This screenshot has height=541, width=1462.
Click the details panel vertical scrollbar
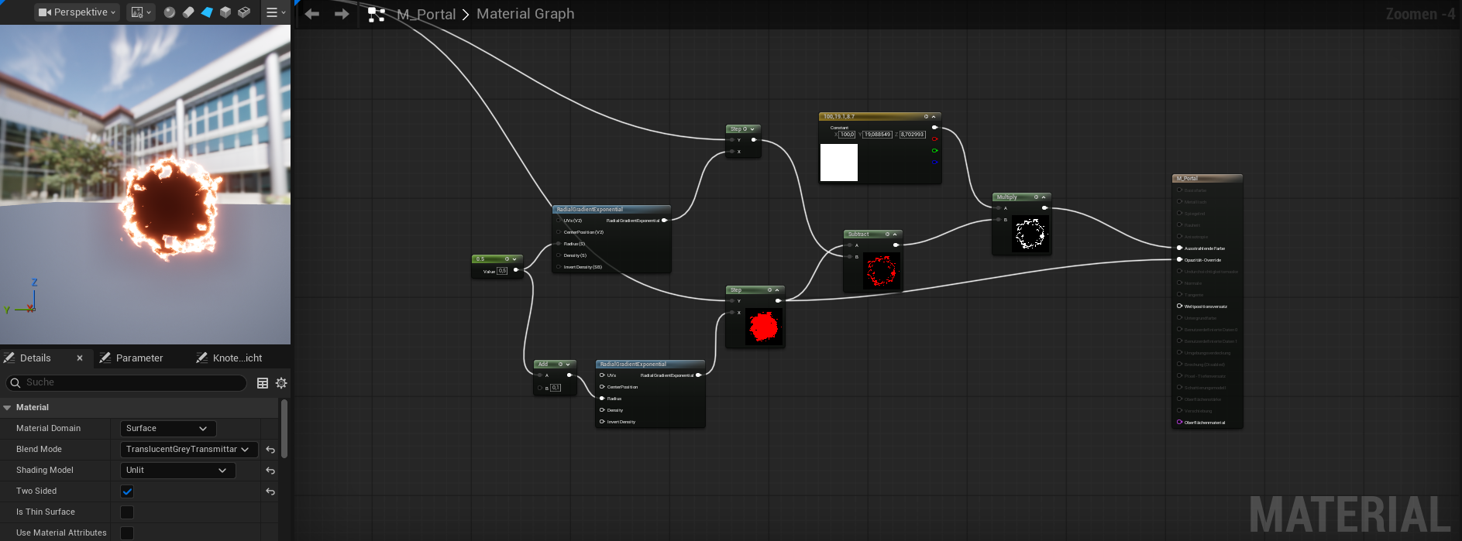[284, 429]
